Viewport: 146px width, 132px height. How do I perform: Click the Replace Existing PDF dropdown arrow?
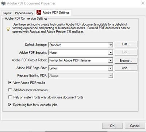click(x=111, y=76)
